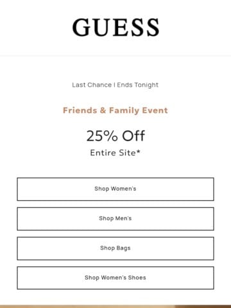
Task: Open the Shop Bags button
Action: (116, 248)
